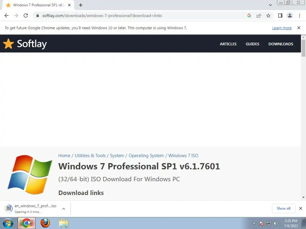Click the Chrome taskbar icon
This screenshot has height=229, width=306.
tap(27, 223)
